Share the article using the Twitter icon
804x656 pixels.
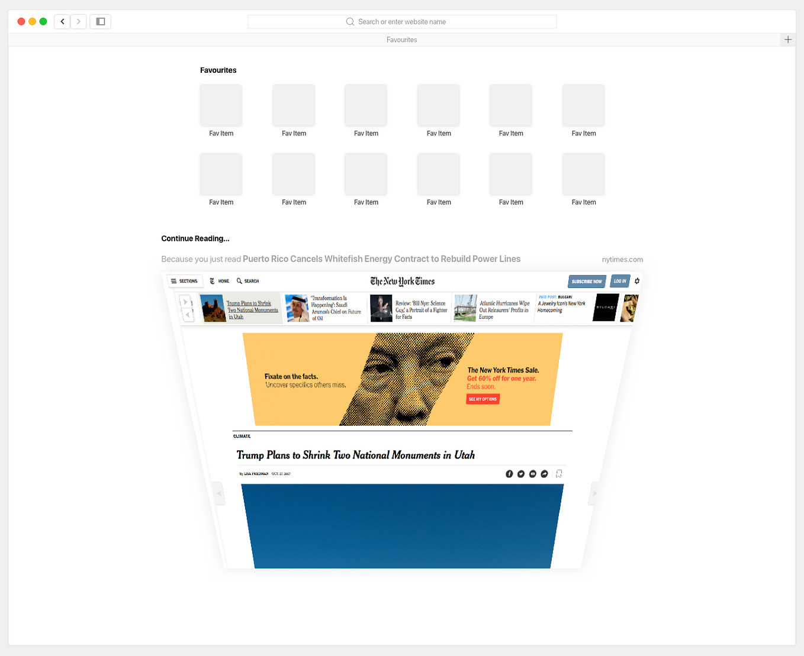pyautogui.click(x=520, y=473)
